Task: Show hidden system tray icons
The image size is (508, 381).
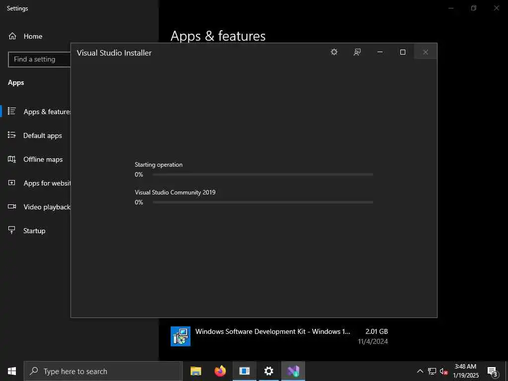Action: pos(420,371)
